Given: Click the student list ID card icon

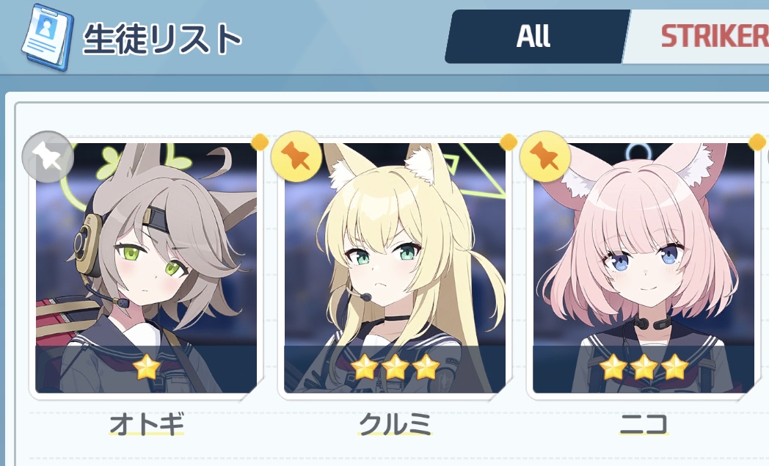Looking at the screenshot, I should pos(47,37).
